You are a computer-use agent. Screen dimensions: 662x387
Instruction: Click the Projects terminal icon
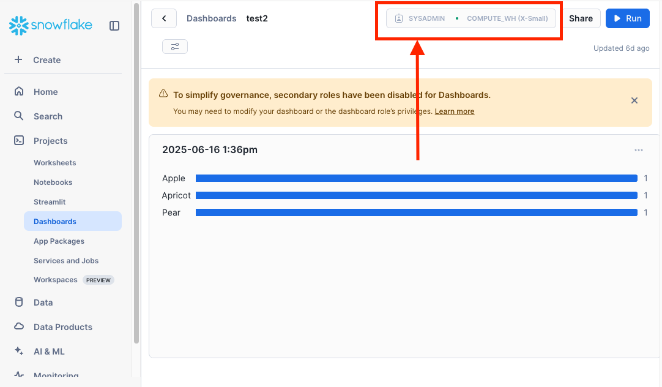pos(19,140)
